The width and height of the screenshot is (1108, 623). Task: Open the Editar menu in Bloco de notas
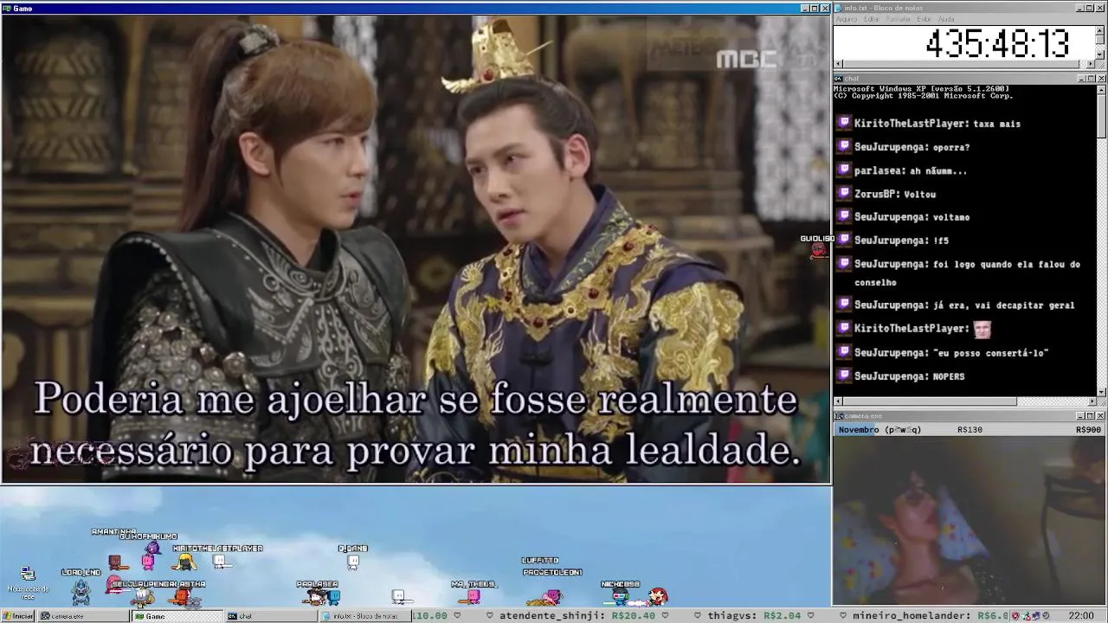[x=872, y=19]
